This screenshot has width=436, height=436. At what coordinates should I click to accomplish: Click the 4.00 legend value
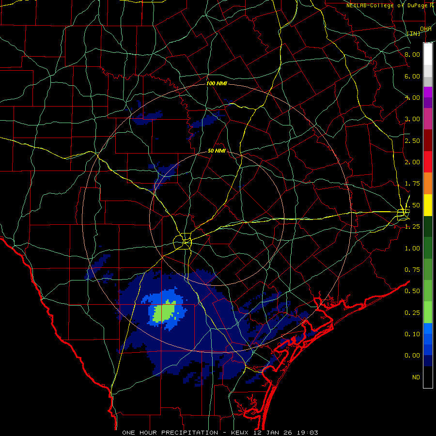coord(412,97)
